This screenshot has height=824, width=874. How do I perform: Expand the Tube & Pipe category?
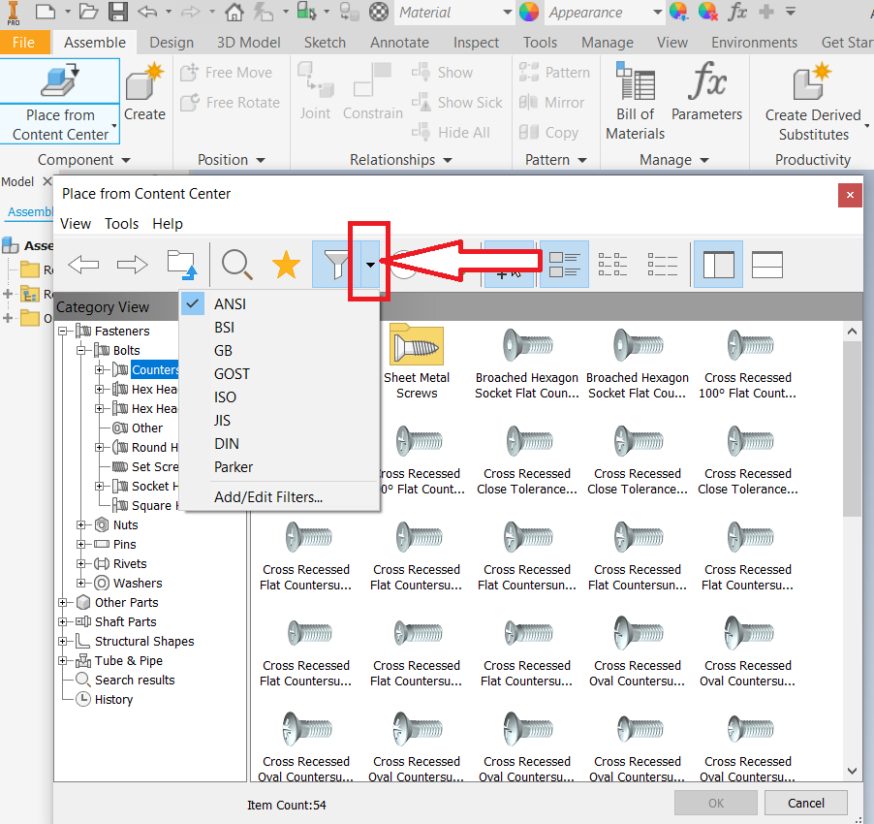[61, 660]
